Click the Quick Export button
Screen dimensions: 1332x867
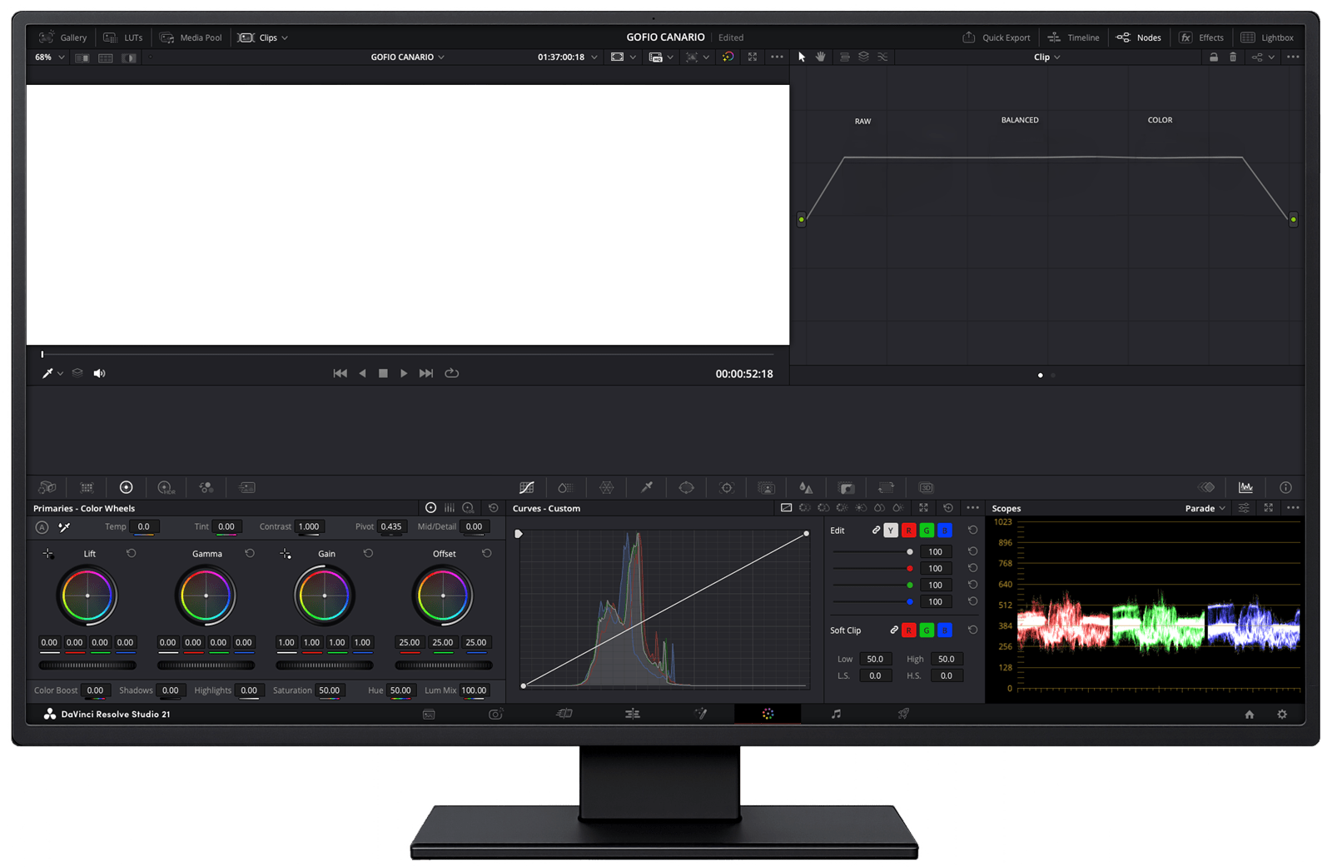(996, 37)
